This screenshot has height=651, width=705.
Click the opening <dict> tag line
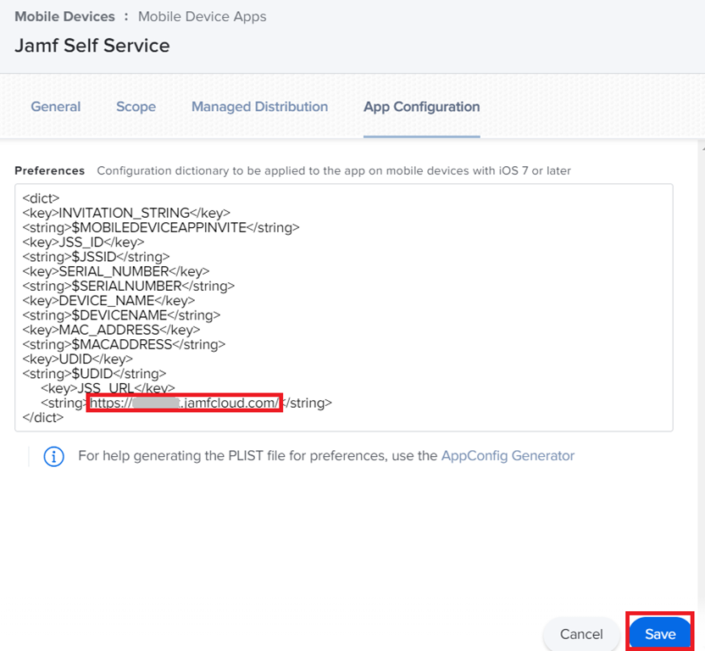(x=41, y=198)
